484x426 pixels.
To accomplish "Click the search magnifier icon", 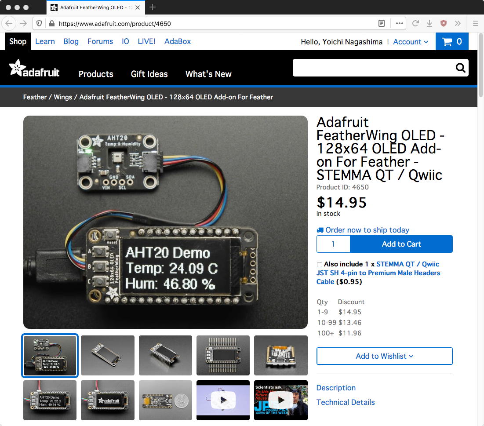I will (460, 68).
